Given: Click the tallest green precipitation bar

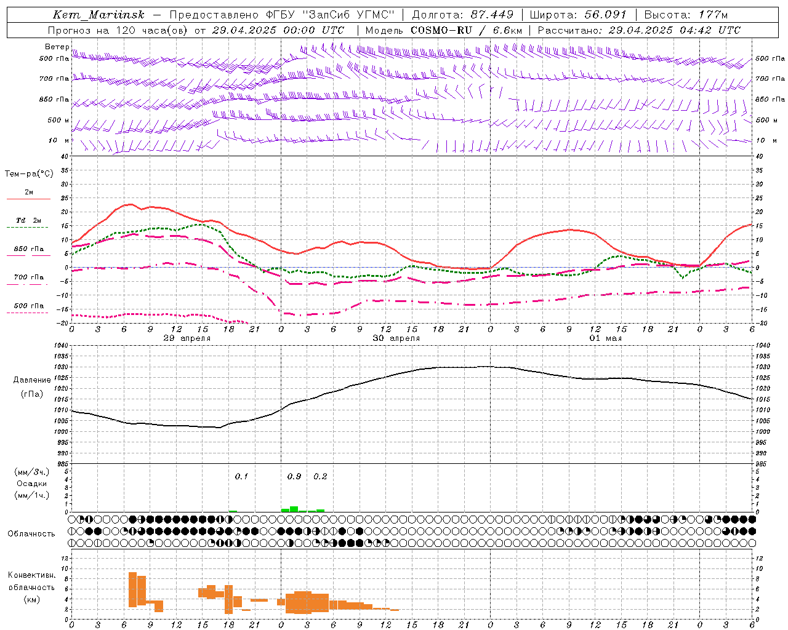Looking at the screenshot, I should [294, 509].
